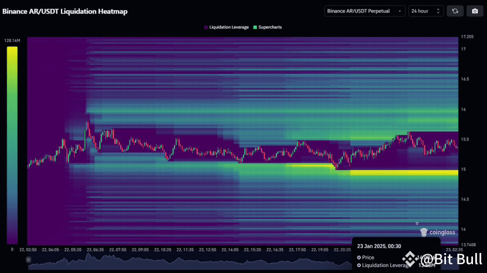Click the 15.5 price axis label

pos(465,139)
